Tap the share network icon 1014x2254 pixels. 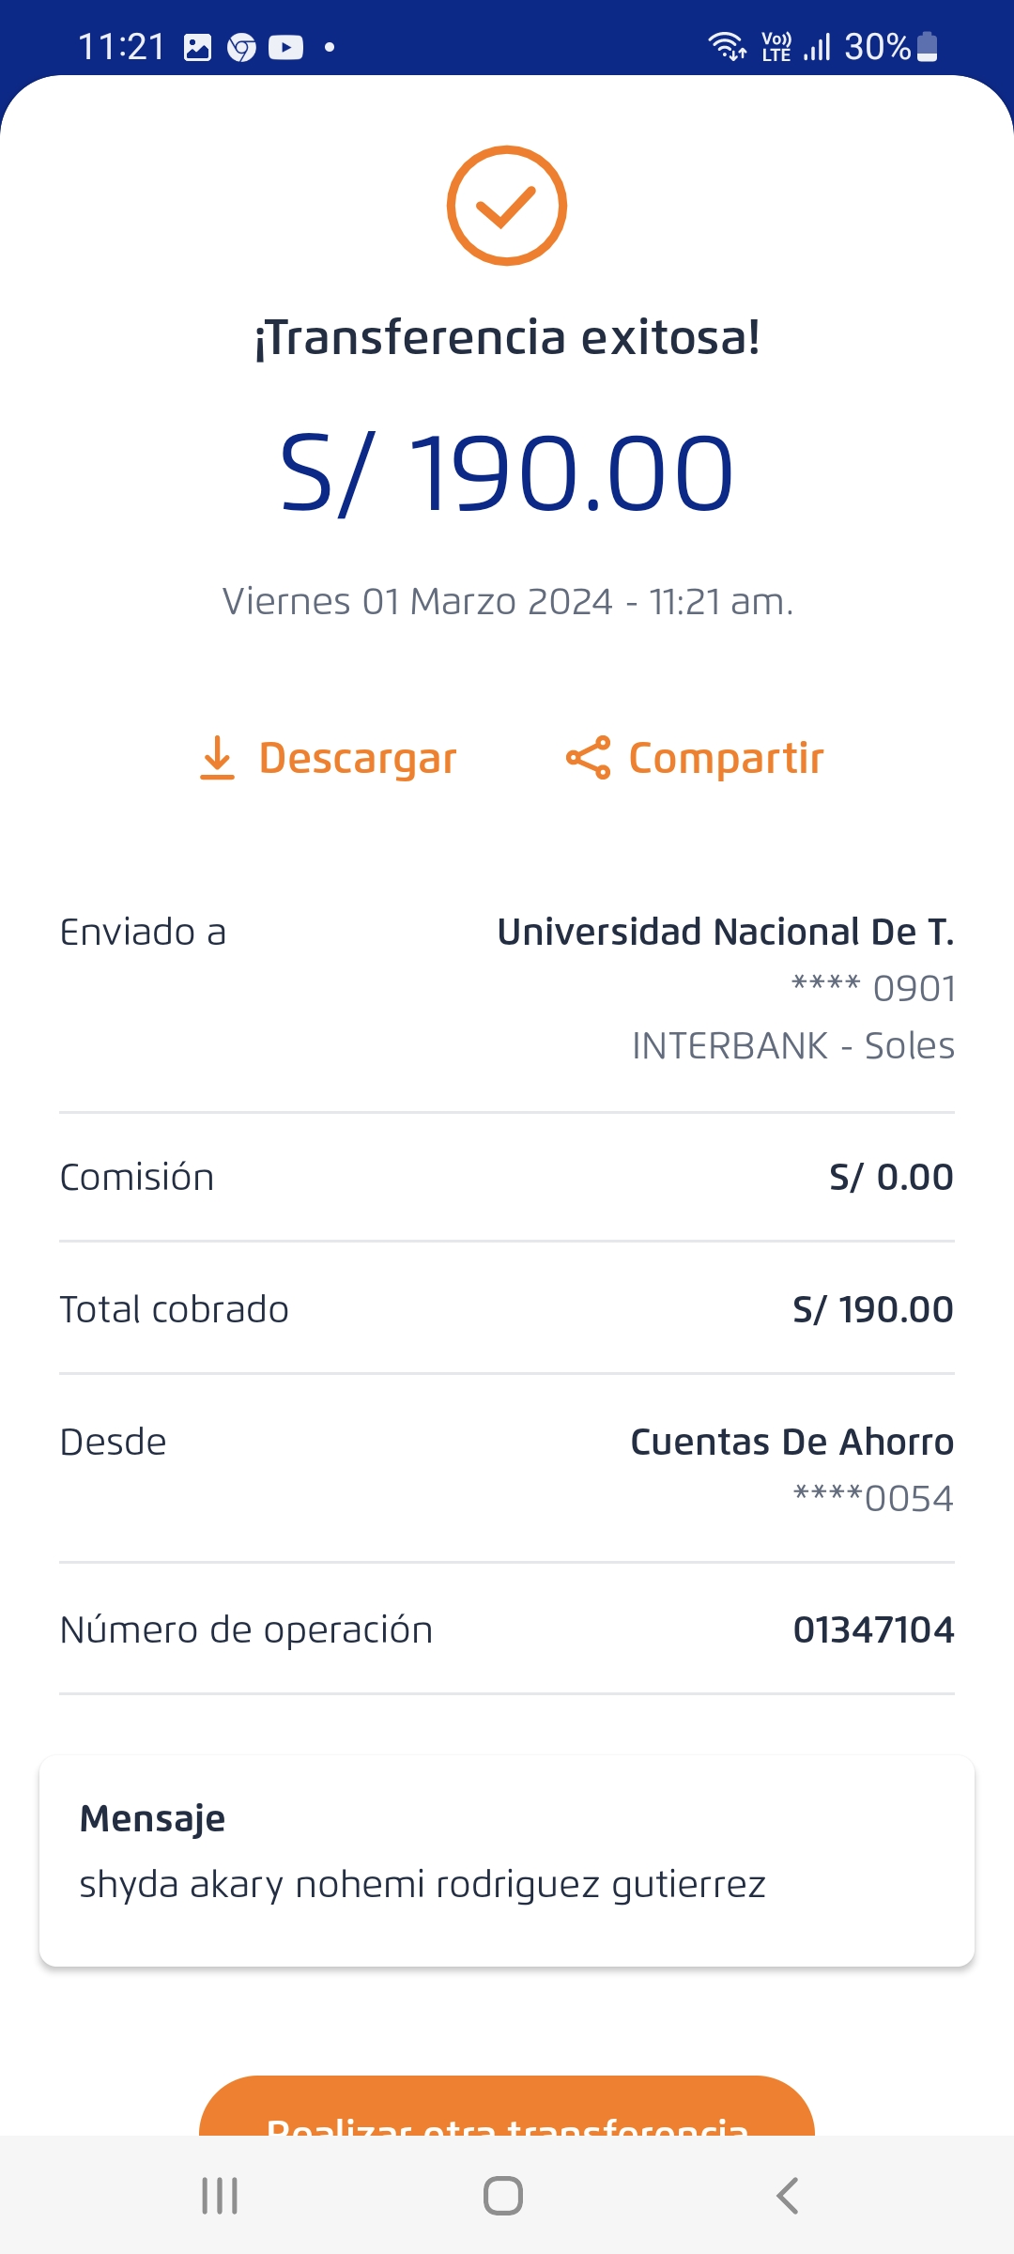588,758
